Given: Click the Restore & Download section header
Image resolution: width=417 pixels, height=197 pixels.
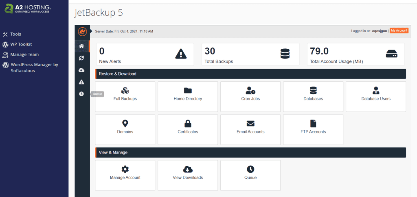Looking at the screenshot, I should click(250, 74).
